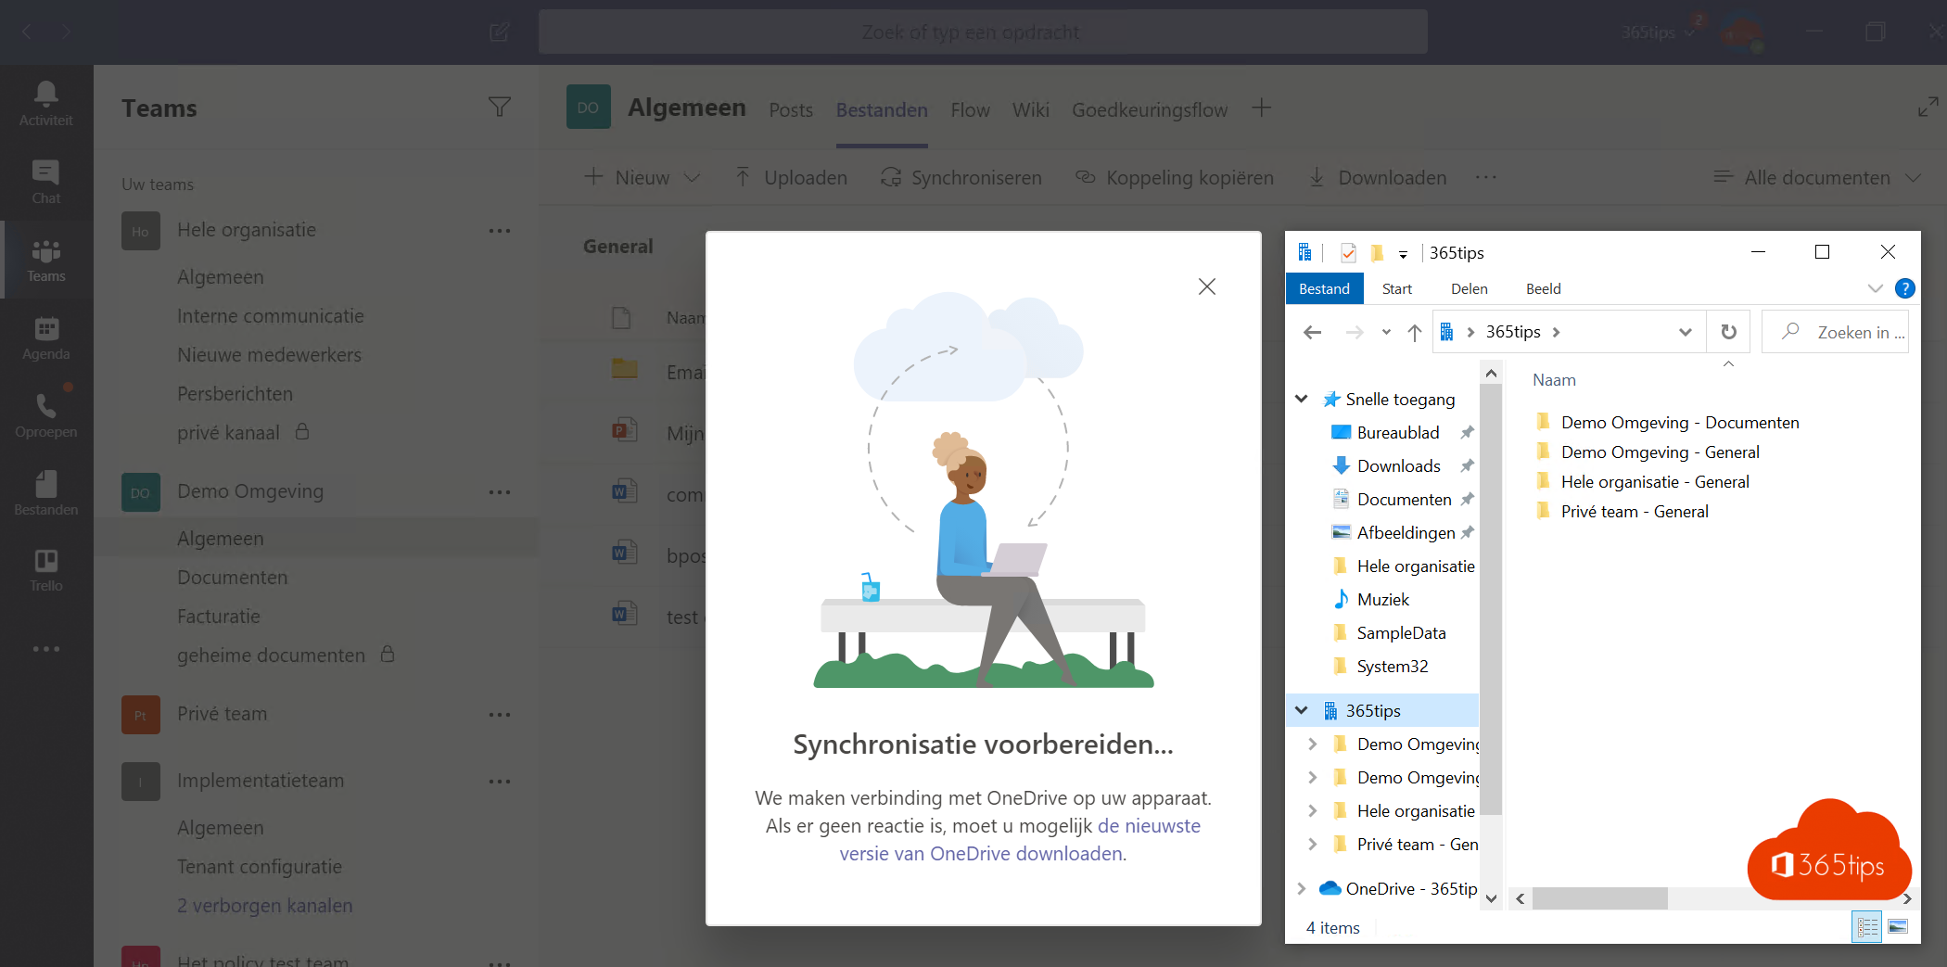Screen dimensions: 1947x967
Task: Go back in File Explorer
Action: (1312, 332)
